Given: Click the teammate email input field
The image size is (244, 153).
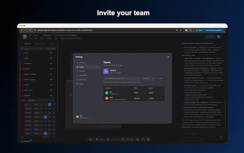Looking at the screenshot, I should [122, 78].
